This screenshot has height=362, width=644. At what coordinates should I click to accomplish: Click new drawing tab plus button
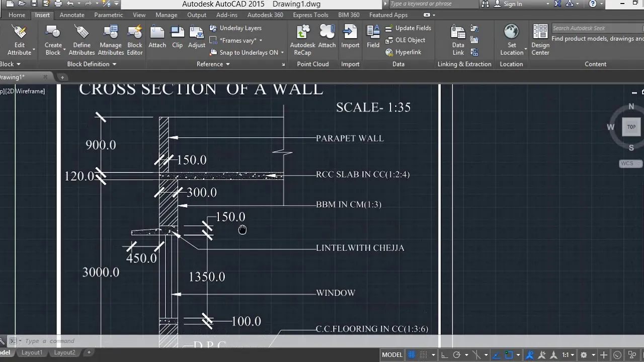coord(62,77)
